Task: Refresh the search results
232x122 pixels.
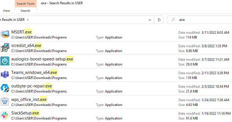Action: point(159,20)
